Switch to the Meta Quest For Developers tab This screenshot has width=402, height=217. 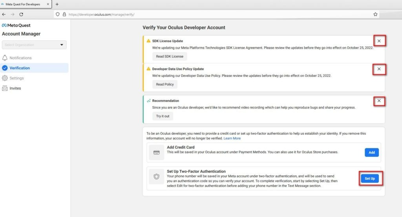[x=23, y=4]
